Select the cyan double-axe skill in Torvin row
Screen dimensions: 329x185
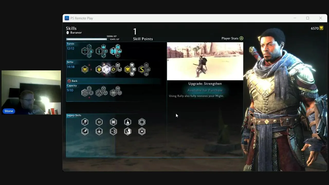[113, 51]
